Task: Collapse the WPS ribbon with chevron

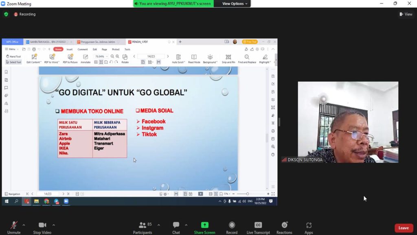Action: [x=273, y=49]
